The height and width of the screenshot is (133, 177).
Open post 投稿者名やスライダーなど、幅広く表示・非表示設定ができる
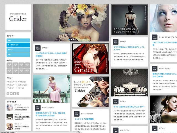[x=50, y=114]
